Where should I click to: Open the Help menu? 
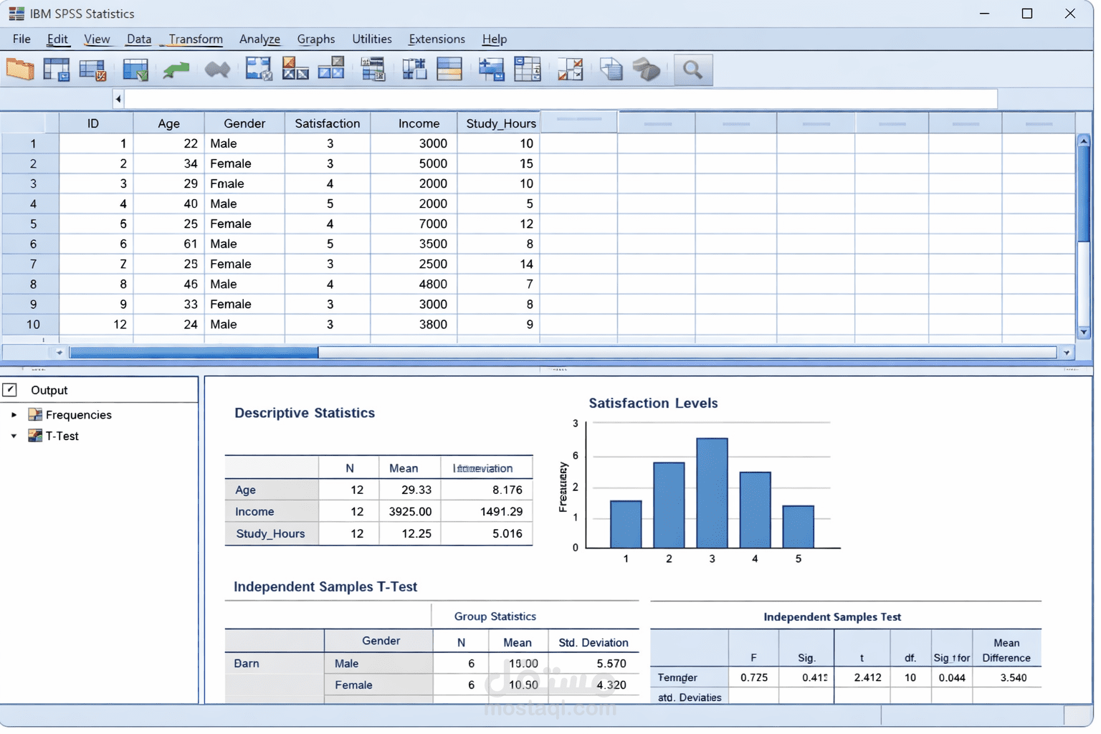495,39
